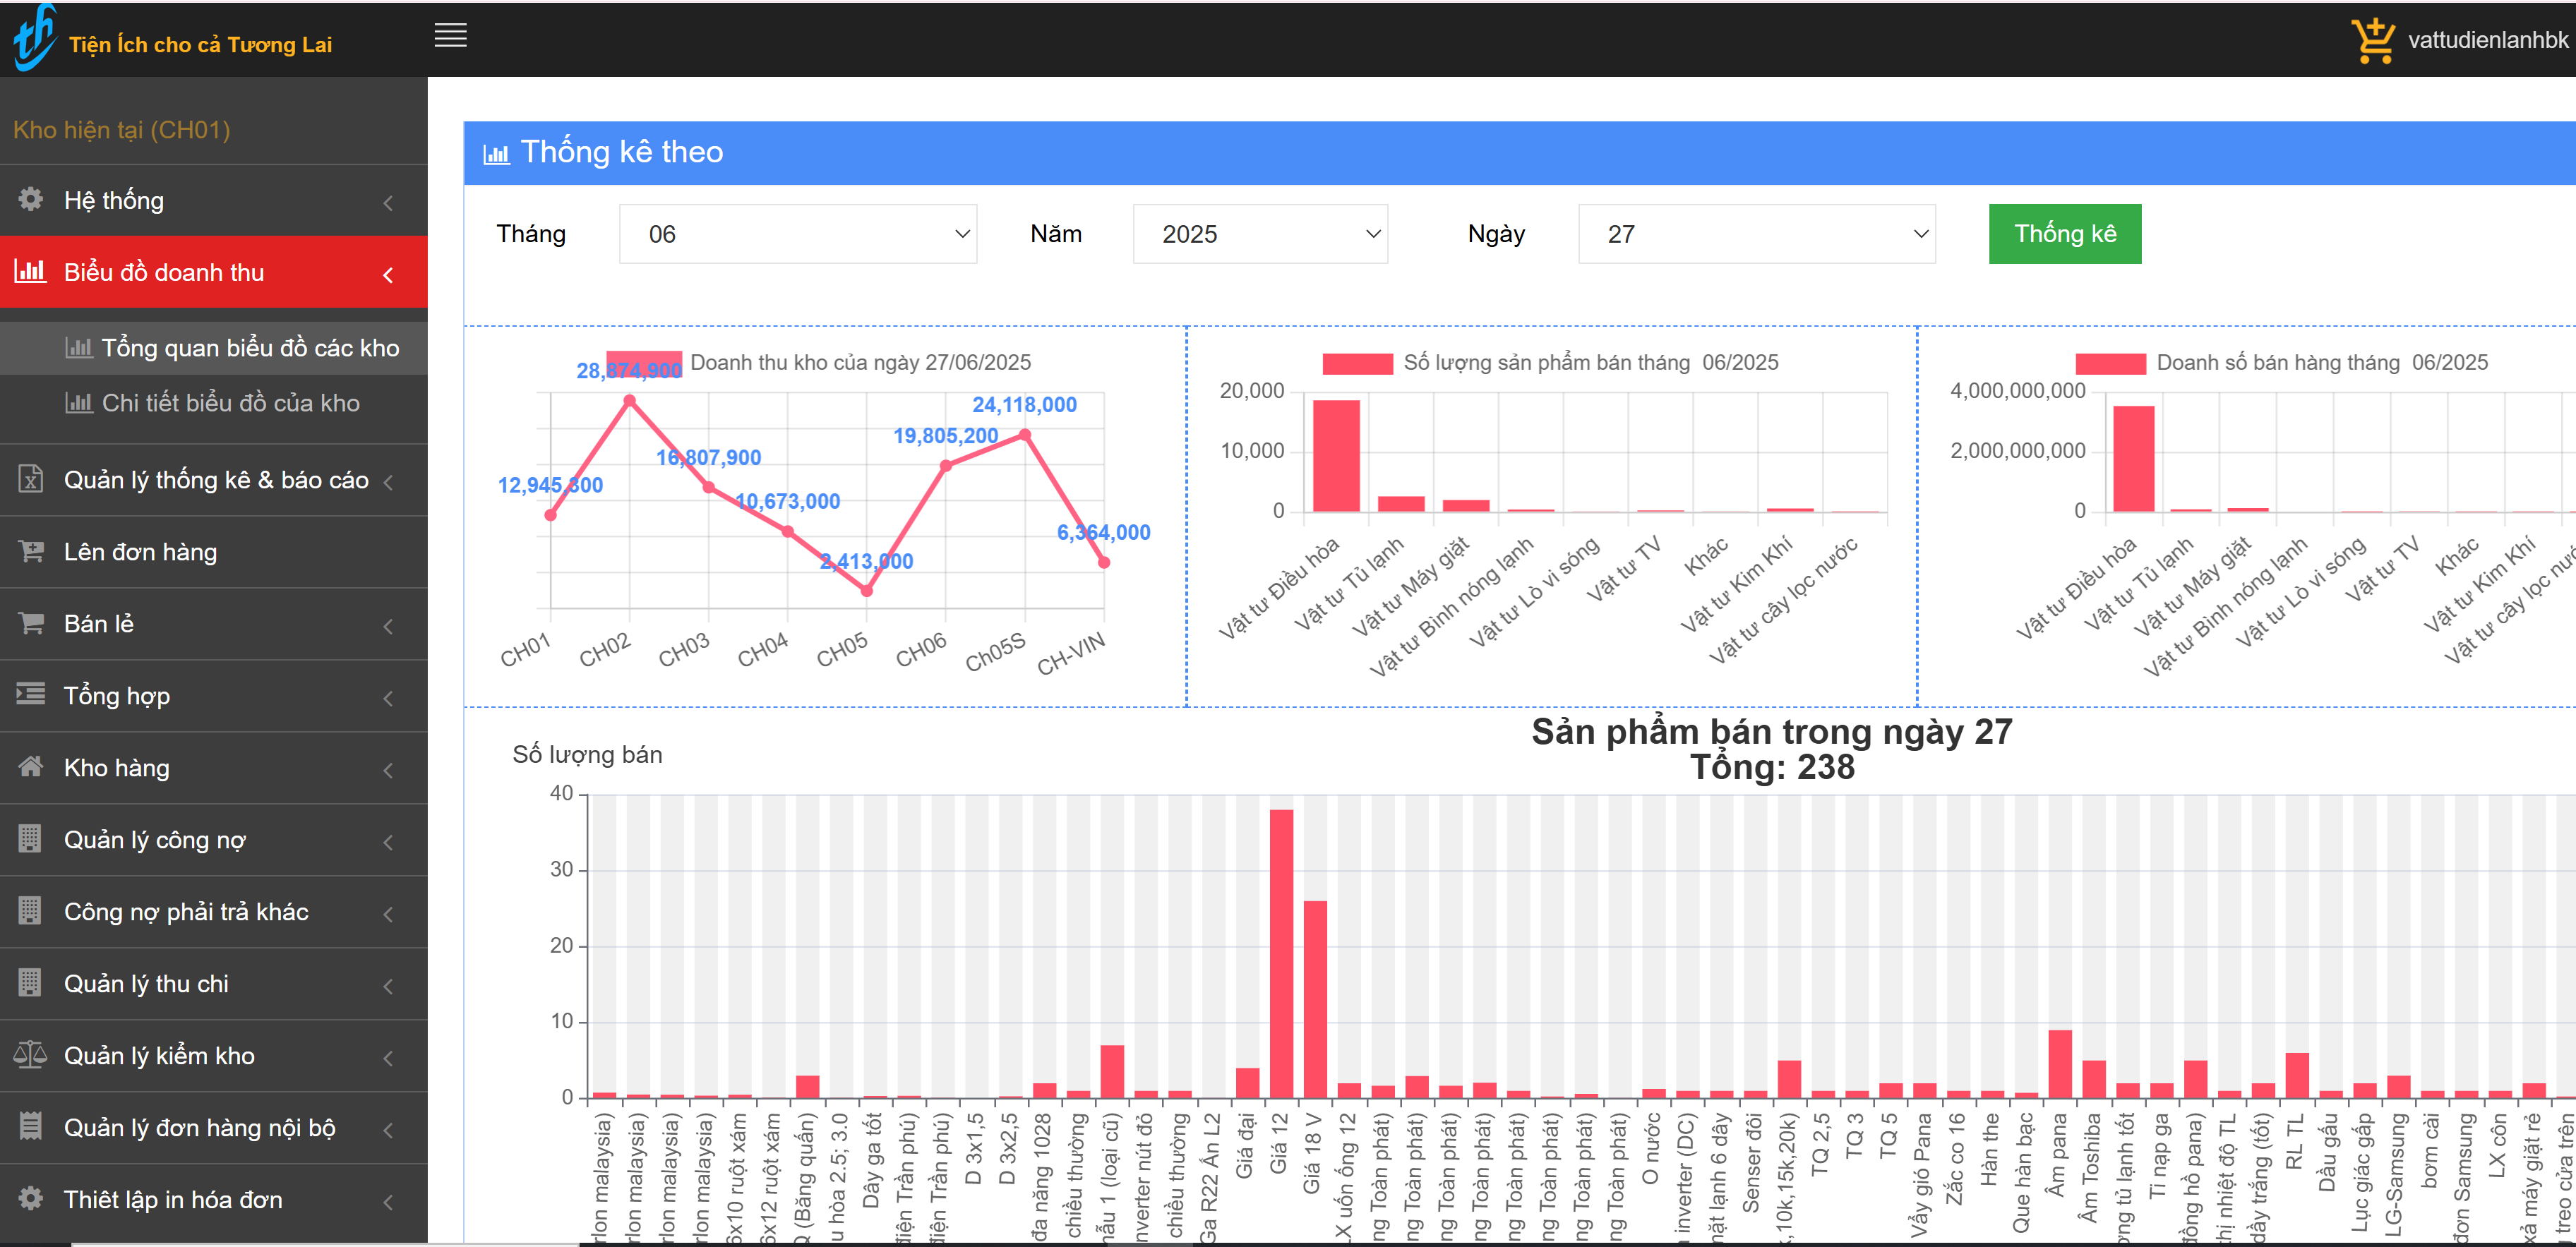Click the Lên đơn hàng cart icon
Viewport: 2576px width, 1247px height.
click(x=31, y=551)
